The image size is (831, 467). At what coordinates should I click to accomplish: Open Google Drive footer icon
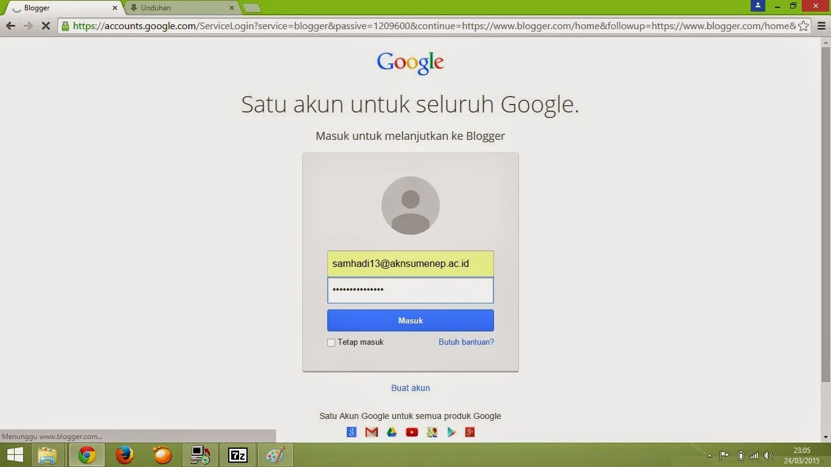[392, 432]
